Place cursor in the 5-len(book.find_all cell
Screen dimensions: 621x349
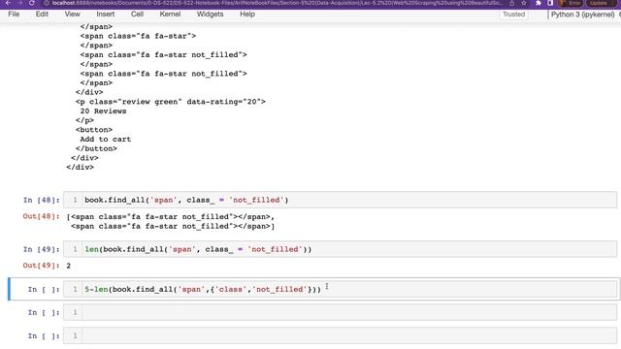[x=349, y=289]
